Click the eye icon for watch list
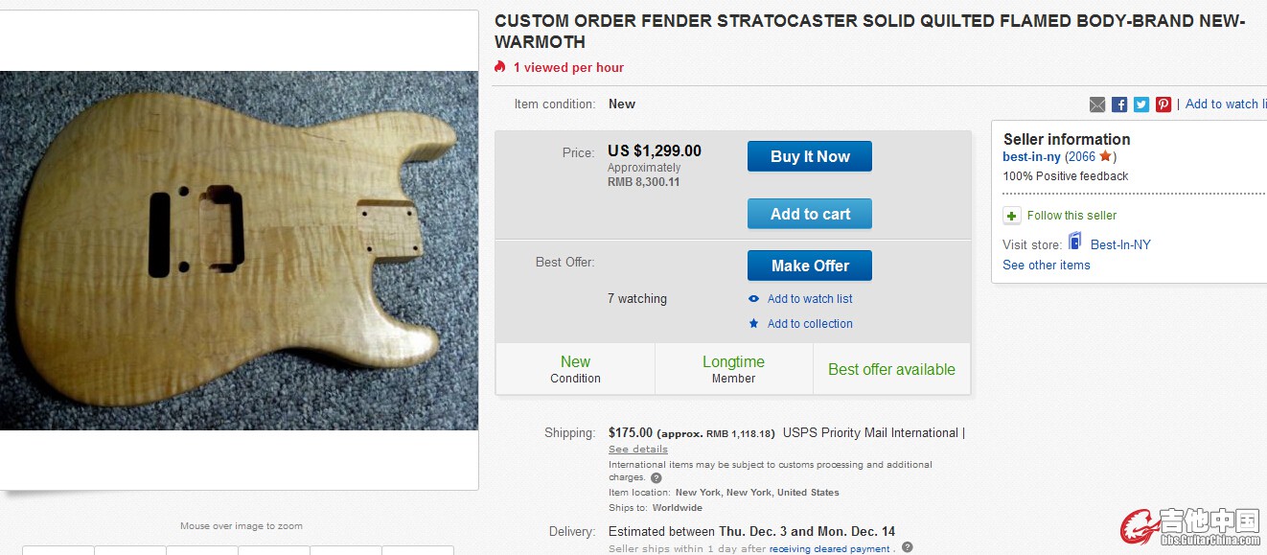 (x=754, y=299)
